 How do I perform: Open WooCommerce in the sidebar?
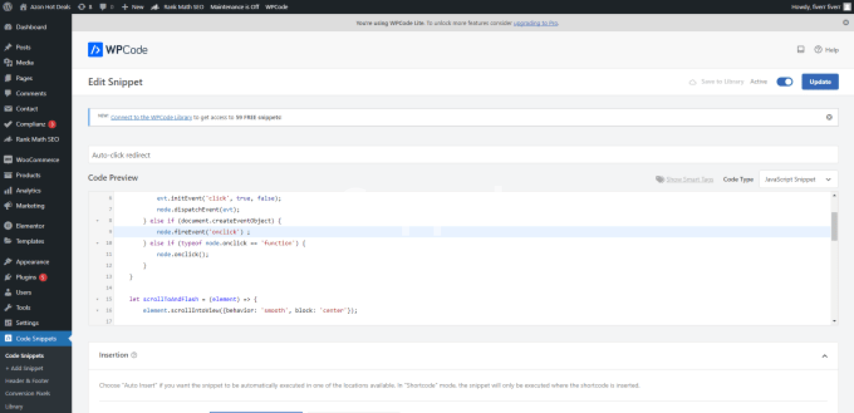click(37, 160)
